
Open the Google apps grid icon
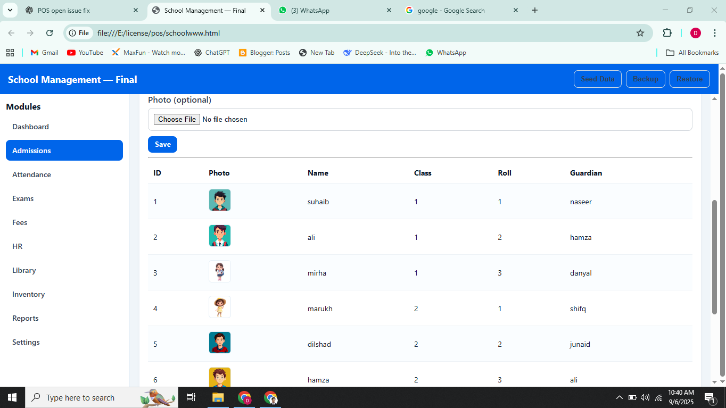tap(10, 53)
